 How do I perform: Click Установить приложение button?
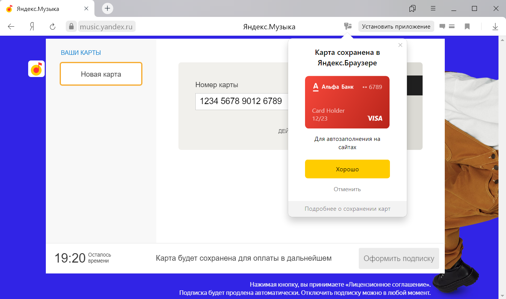tap(396, 27)
